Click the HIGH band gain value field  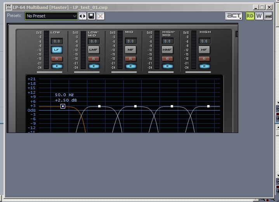(204, 41)
